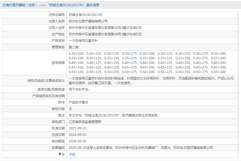Screen dimensions: 241x161
Task: Click the 注册证编号 label cell
Action: tap(35, 15)
